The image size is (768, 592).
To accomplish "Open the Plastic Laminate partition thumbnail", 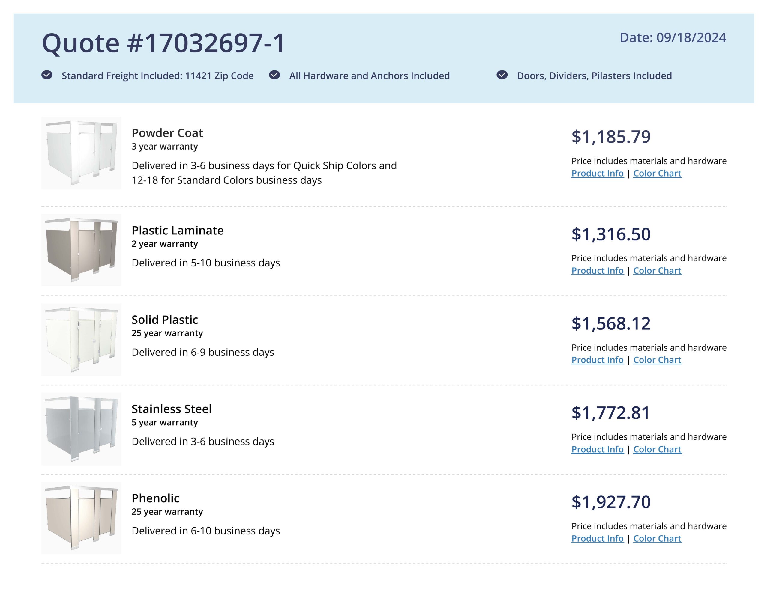I will [81, 250].
